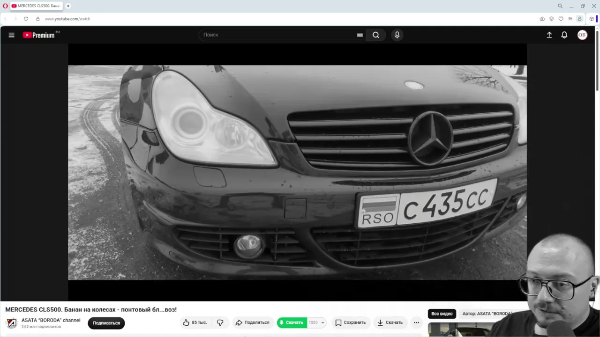Save the video with Сохранить
Viewport: 600px width, 337px height.
pos(351,322)
